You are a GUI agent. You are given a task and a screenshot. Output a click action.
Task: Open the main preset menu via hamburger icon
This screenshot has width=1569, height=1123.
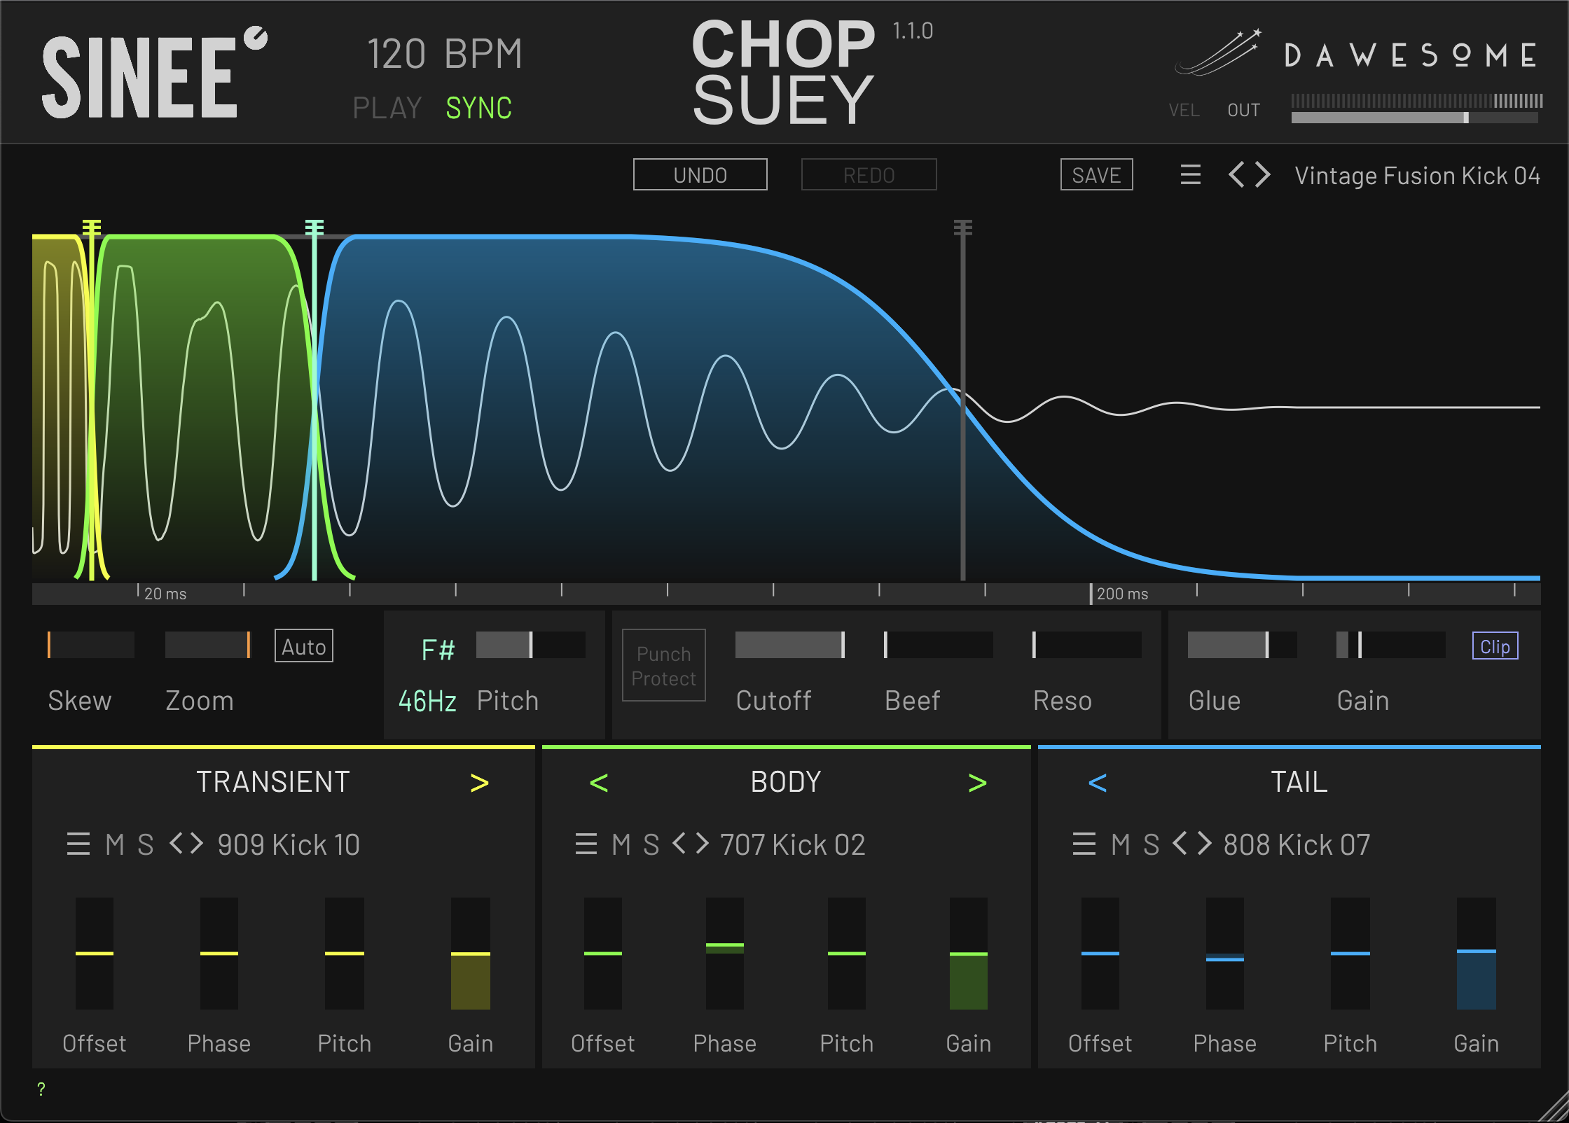pyautogui.click(x=1191, y=175)
